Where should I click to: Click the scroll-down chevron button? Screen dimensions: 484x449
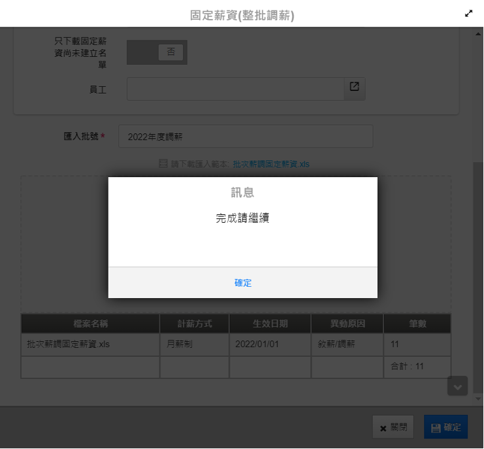457,386
